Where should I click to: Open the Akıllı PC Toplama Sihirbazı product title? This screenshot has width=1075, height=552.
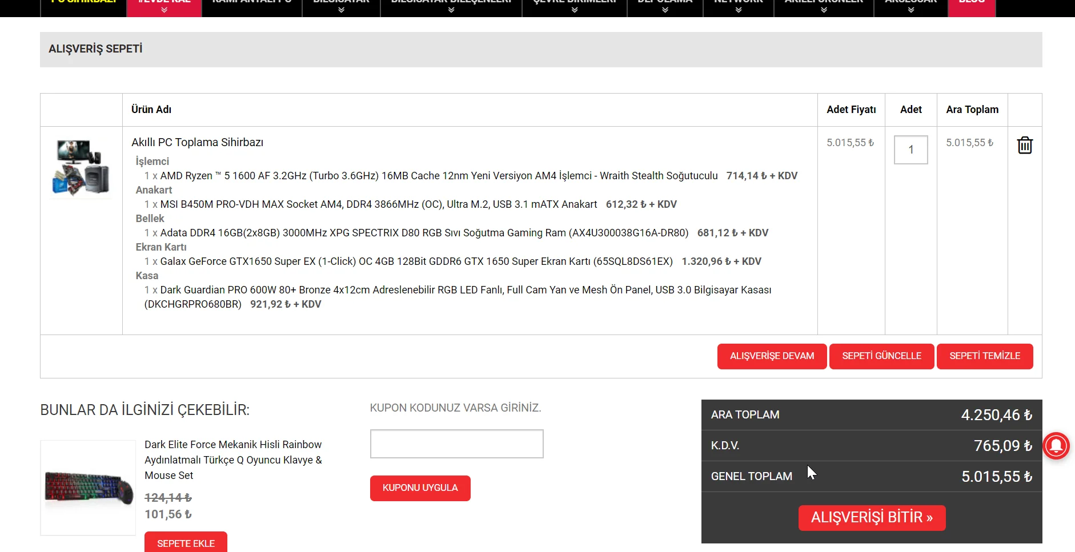pos(197,142)
